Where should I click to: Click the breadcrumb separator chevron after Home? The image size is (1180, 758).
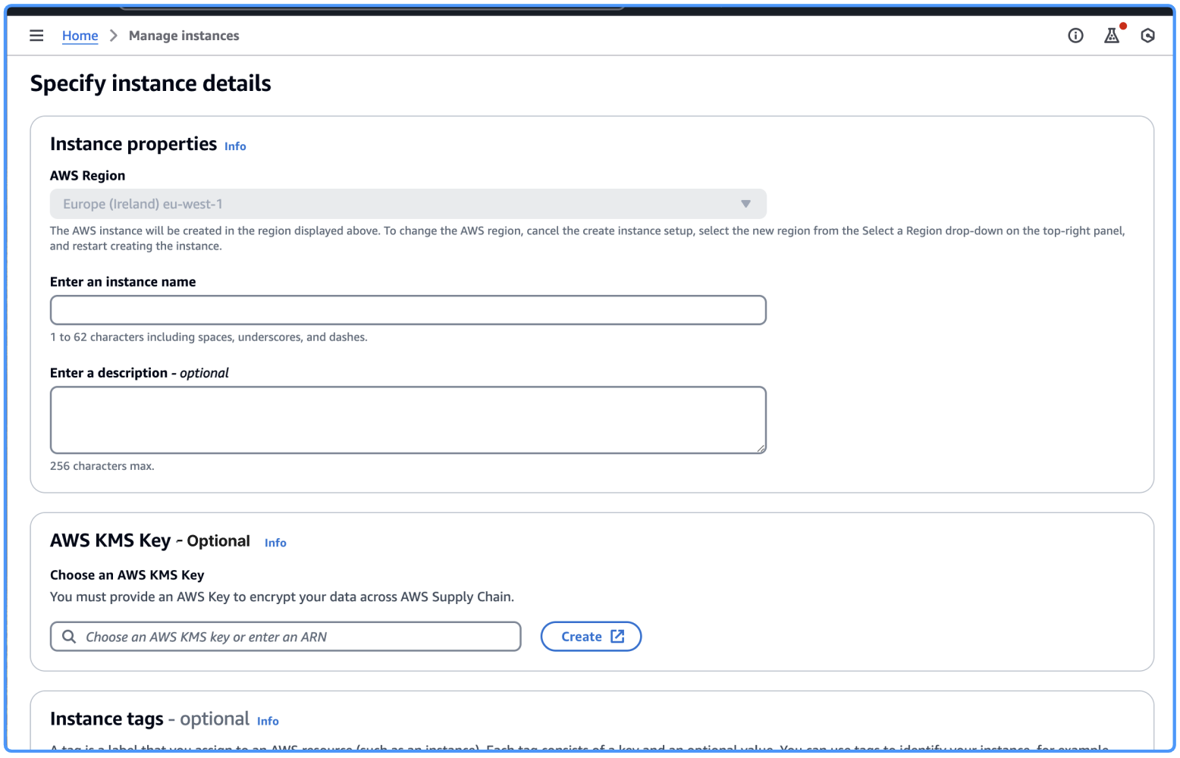112,35
